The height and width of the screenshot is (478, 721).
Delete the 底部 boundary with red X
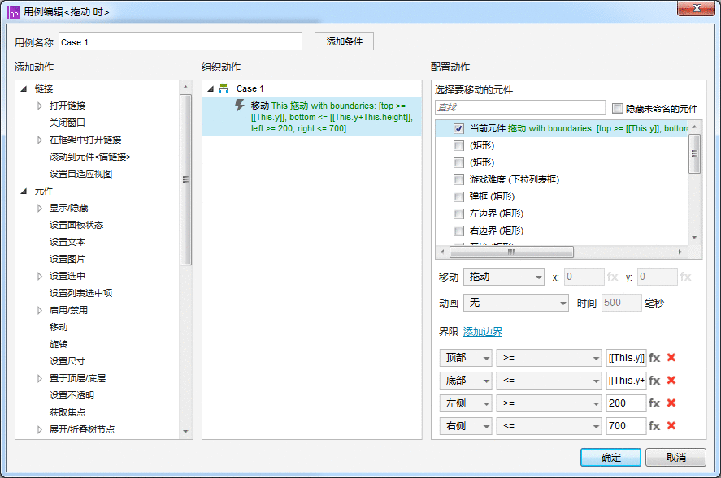click(671, 380)
